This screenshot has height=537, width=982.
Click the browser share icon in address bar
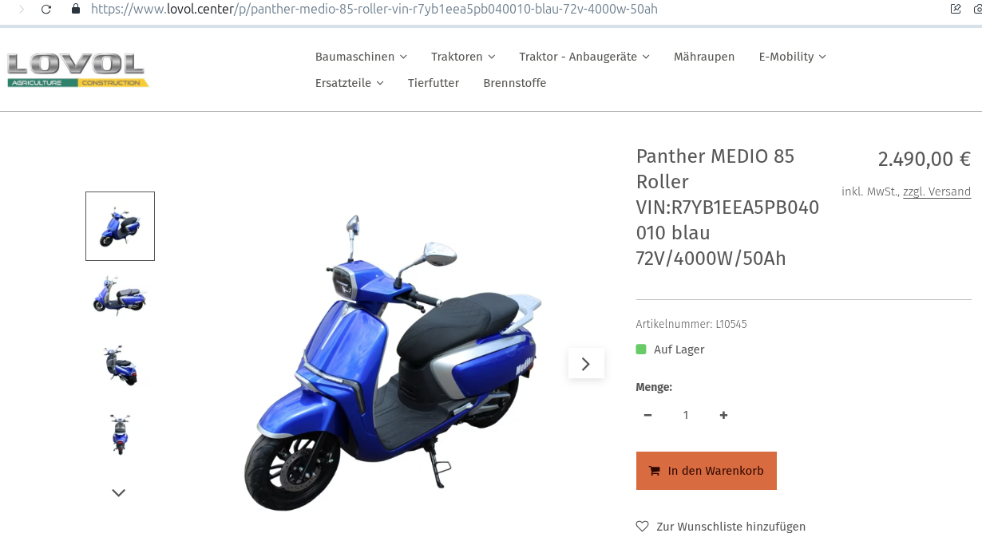point(956,10)
